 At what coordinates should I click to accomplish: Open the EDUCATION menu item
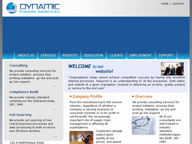pyautogui.click(x=93, y=55)
